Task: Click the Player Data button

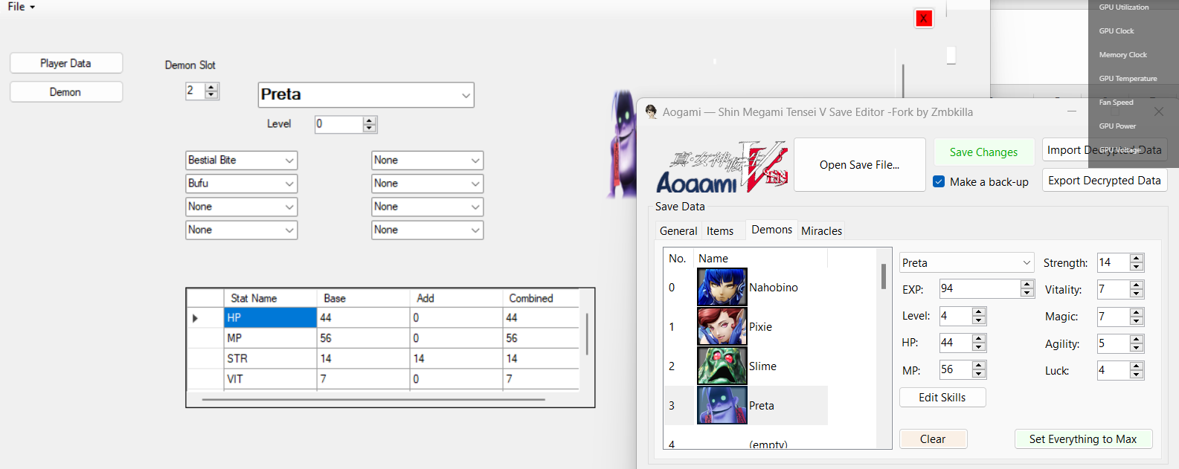Action: 66,63
